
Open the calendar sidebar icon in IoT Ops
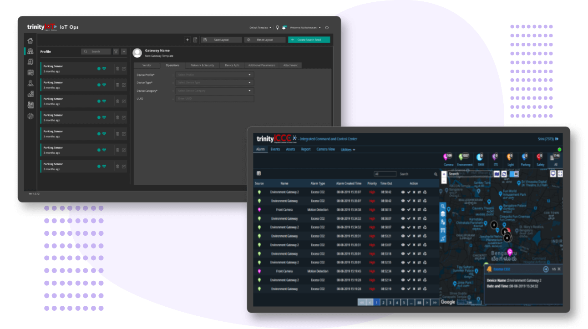[x=30, y=72]
